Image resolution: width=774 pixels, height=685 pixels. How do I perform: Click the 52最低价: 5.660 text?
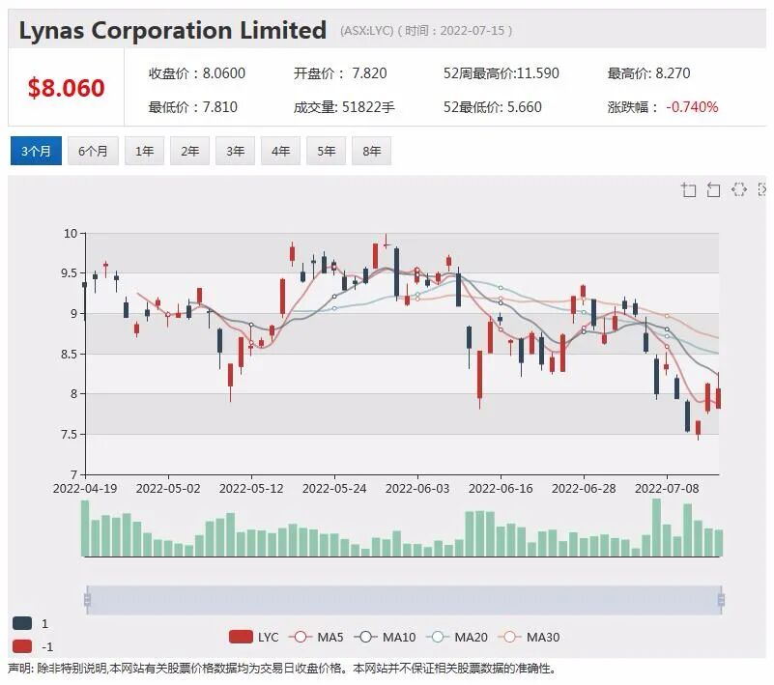click(492, 107)
